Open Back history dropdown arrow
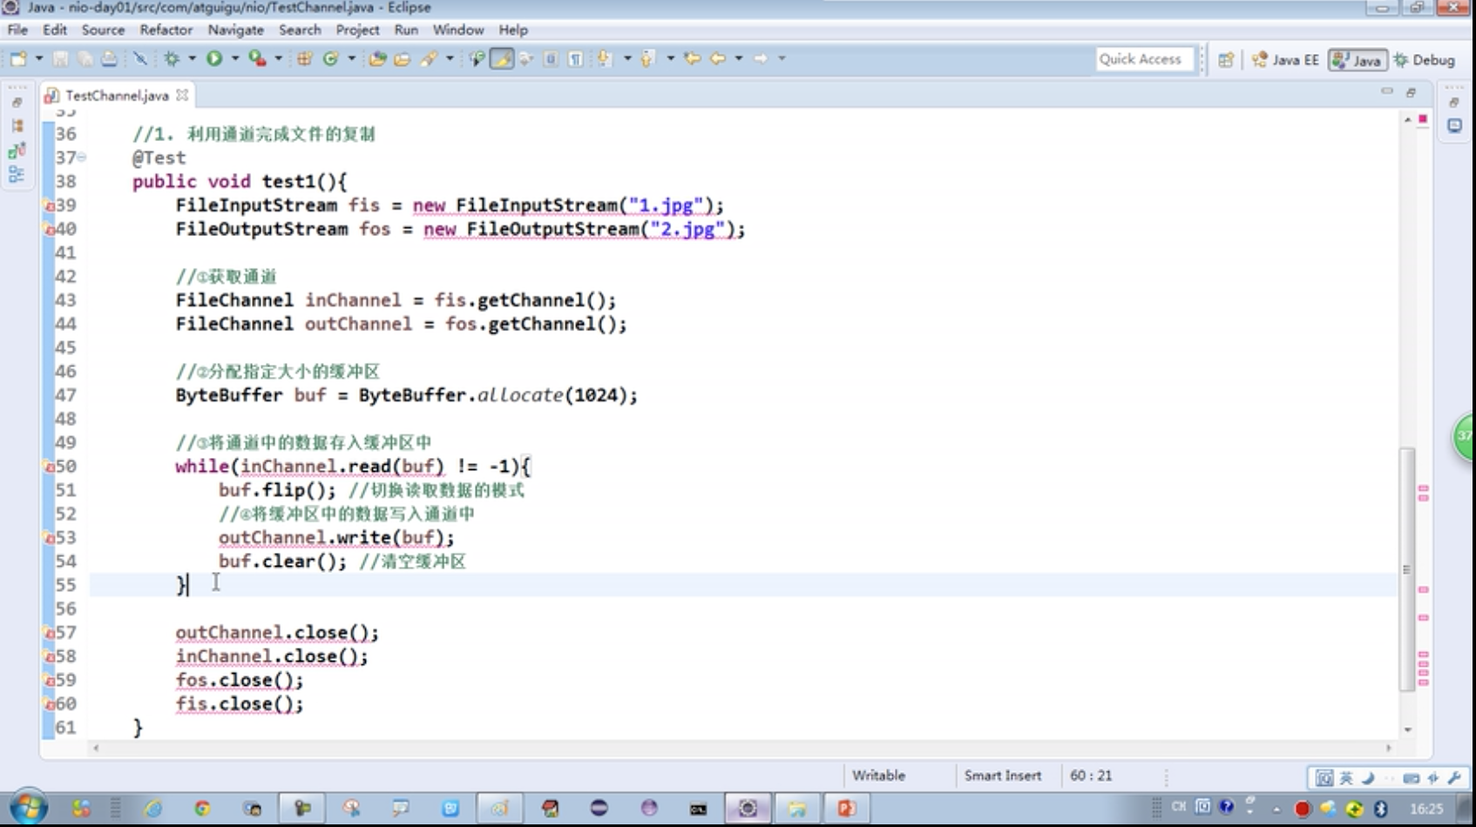This screenshot has width=1476, height=827. click(x=739, y=58)
